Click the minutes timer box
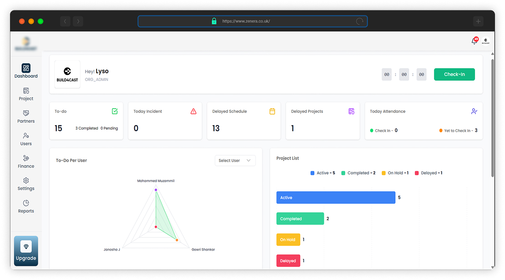Image resolution: width=505 pixels, height=280 pixels. click(x=404, y=74)
